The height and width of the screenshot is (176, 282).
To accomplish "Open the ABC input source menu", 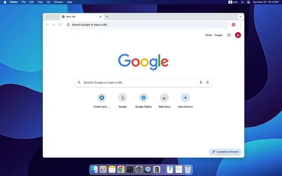I will click(233, 2).
